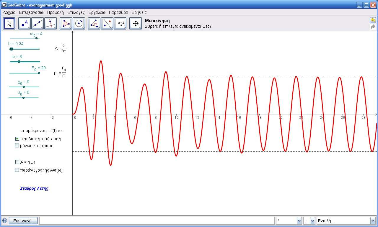Click the F₀ = 20 slider knob
This screenshot has height=227, width=378.
[39, 73]
